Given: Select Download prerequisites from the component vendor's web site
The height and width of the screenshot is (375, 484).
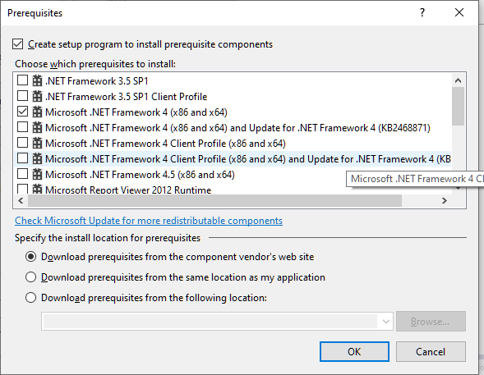Looking at the screenshot, I should click(x=30, y=257).
